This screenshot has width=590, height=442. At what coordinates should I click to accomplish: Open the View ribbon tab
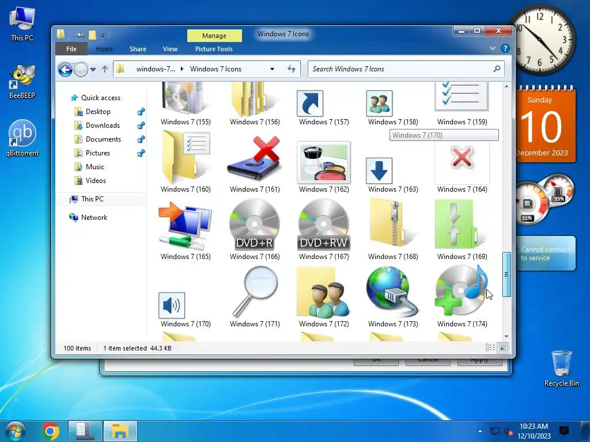pos(170,49)
